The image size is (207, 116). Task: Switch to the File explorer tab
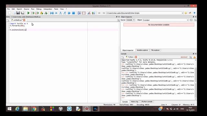pyautogui.click(x=155, y=50)
